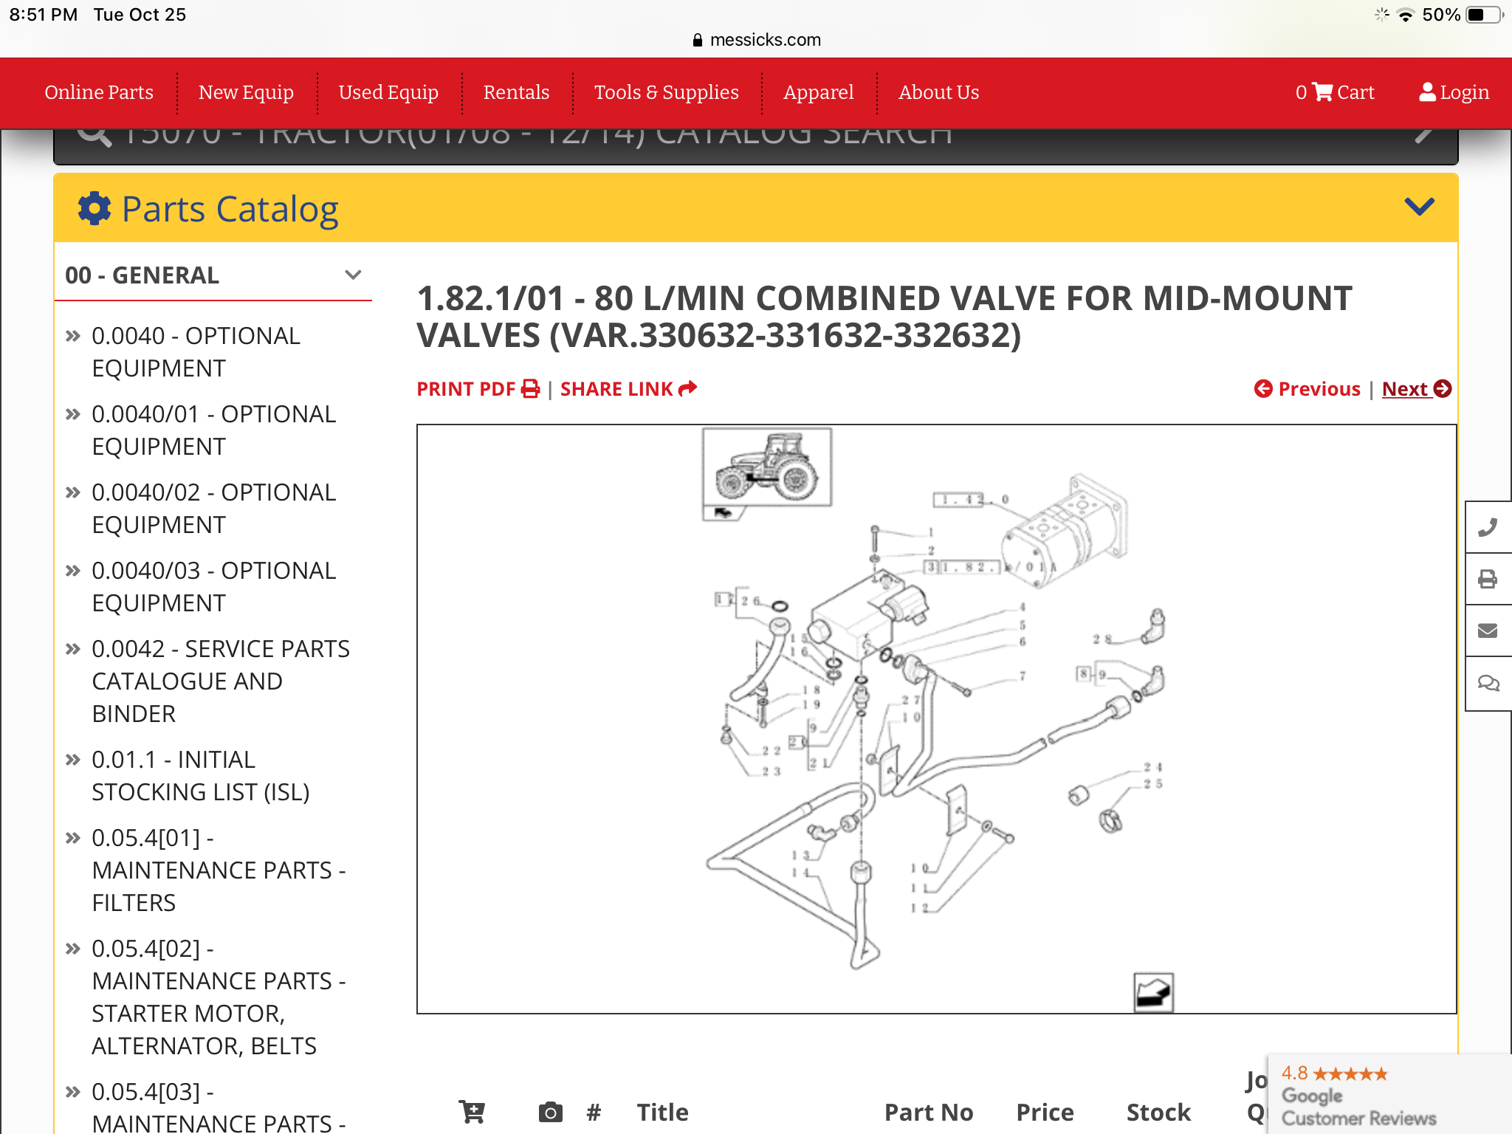Screen dimensions: 1512x1134
Task: Collapse the Parts Catalog chevron
Action: click(x=1419, y=207)
